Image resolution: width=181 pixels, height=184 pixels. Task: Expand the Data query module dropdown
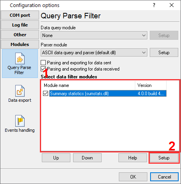click(94, 35)
